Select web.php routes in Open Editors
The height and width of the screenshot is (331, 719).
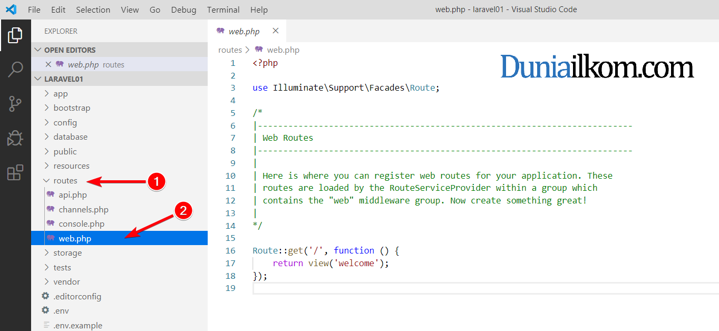click(x=119, y=64)
